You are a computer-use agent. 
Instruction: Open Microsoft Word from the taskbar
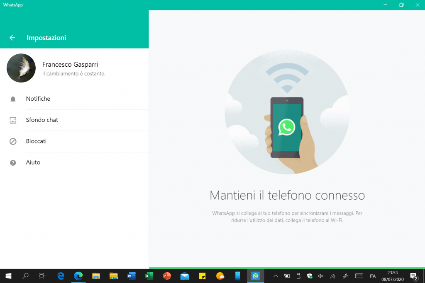pos(132,276)
